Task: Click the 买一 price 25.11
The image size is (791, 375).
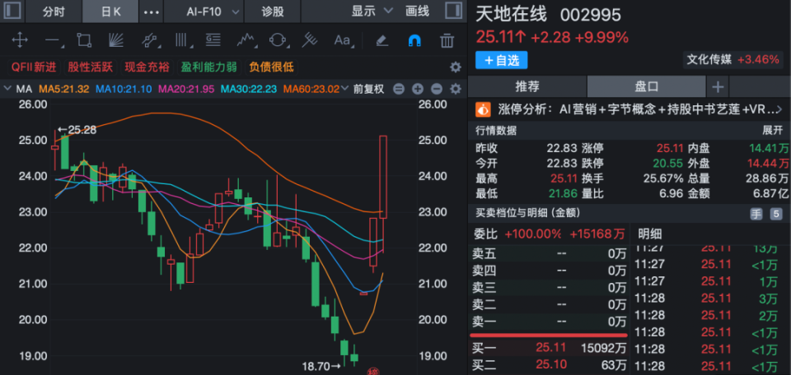Action: (551, 347)
